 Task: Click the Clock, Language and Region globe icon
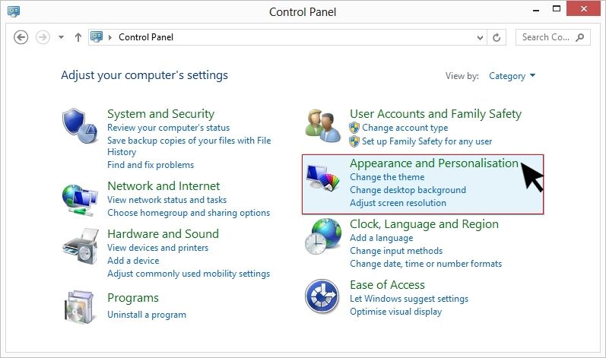click(322, 236)
